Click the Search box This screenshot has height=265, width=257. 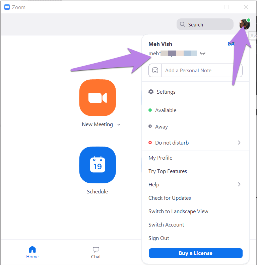[x=205, y=24]
